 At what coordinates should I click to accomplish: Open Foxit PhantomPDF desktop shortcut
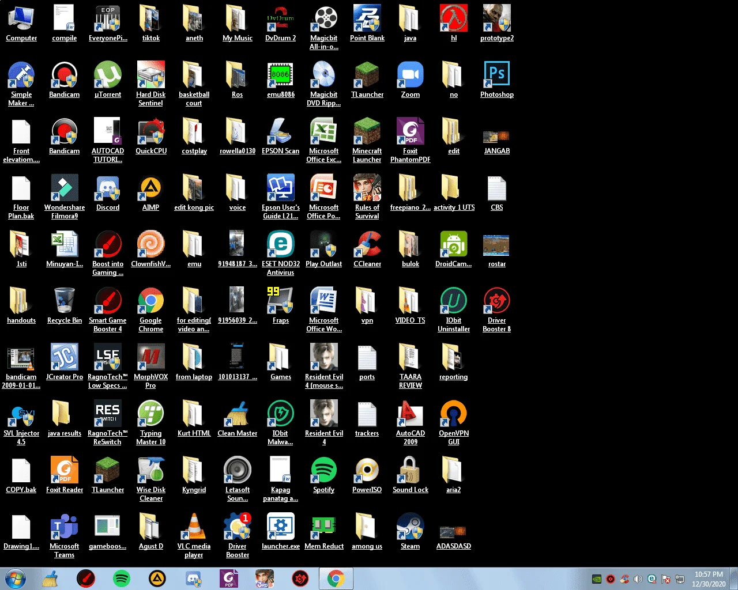point(411,140)
